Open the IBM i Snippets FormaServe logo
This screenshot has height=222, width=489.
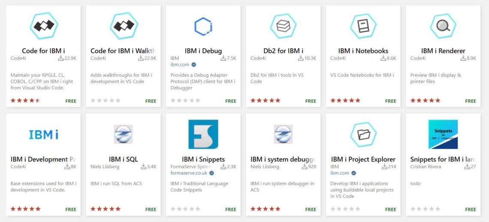pyautogui.click(x=203, y=134)
